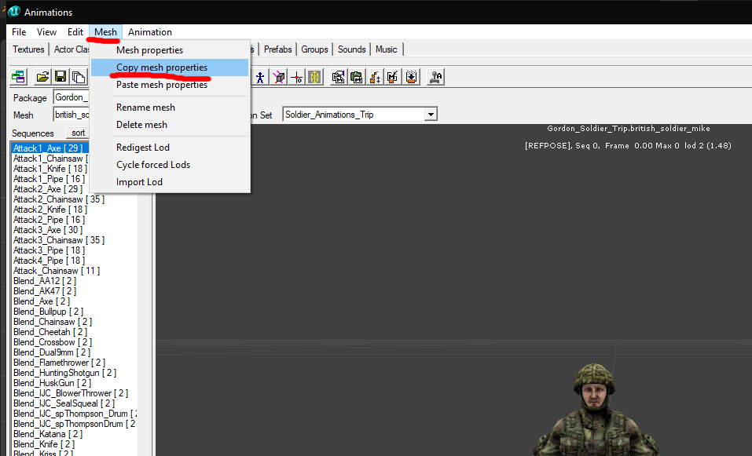The height and width of the screenshot is (456, 752).
Task: Select the Blend_Katana sequence in list
Action: (48, 434)
